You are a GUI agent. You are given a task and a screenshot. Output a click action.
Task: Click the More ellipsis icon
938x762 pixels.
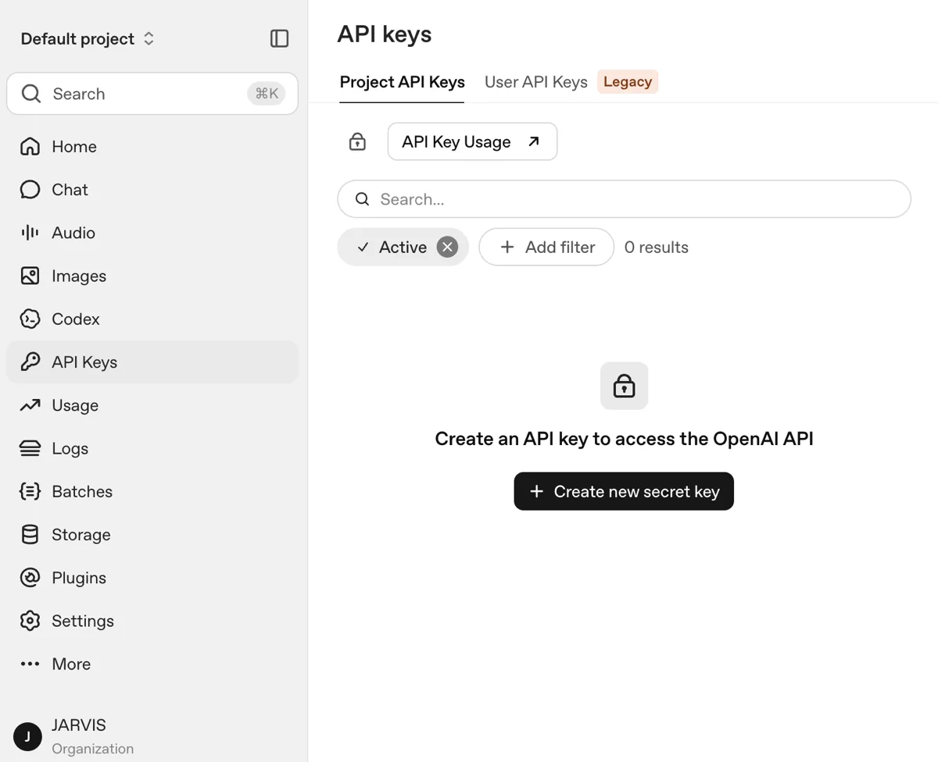tap(30, 664)
